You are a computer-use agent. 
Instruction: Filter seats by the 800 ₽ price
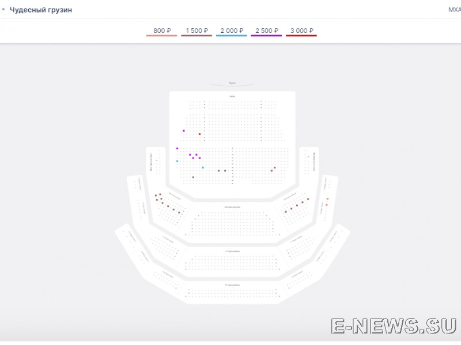click(x=161, y=31)
